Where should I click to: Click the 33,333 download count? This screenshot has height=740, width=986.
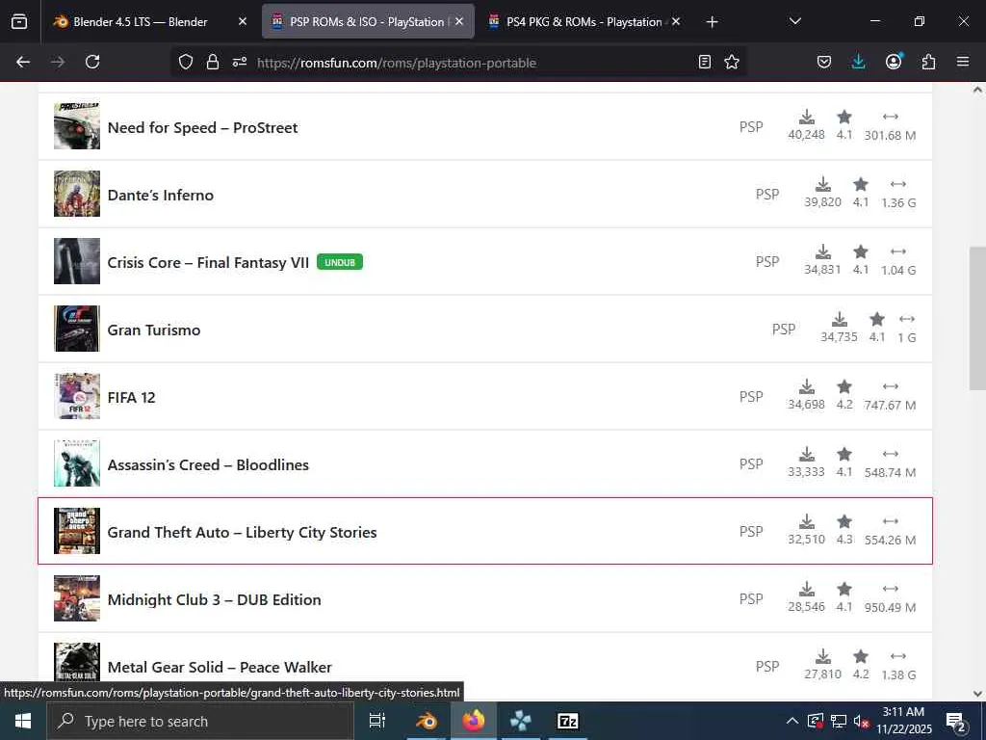point(806,472)
